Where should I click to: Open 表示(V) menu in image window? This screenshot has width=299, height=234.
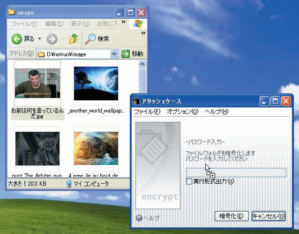(x=80, y=24)
